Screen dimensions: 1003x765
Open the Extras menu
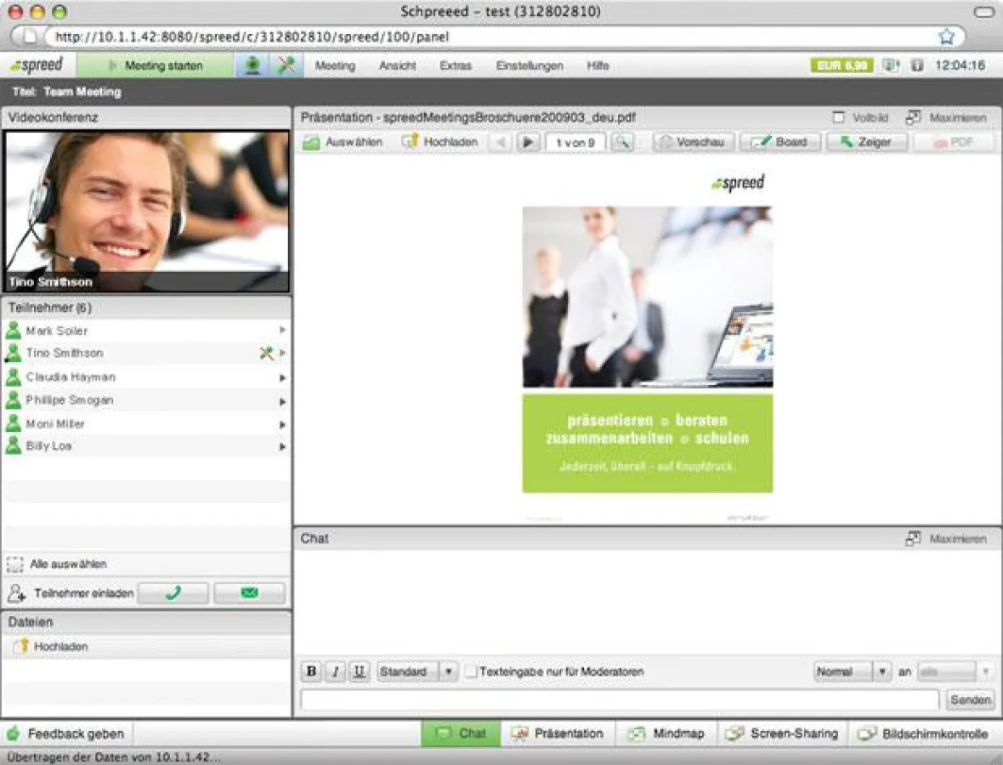pyautogui.click(x=456, y=65)
